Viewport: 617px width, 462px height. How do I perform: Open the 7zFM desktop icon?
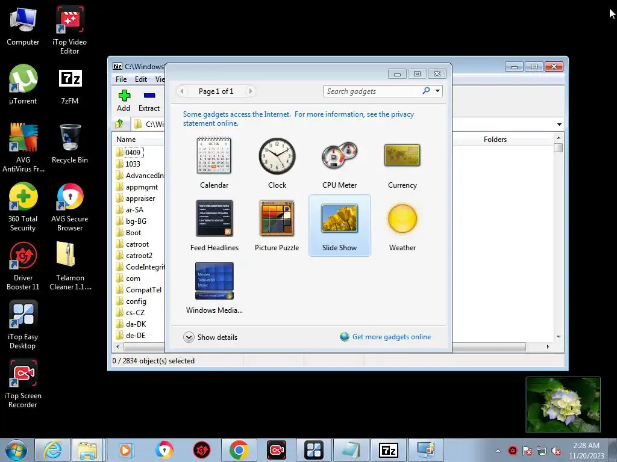[x=70, y=86]
